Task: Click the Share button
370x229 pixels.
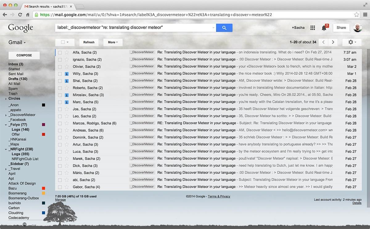Action: (x=341, y=28)
